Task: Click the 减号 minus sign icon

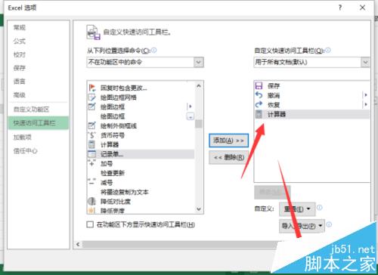Action: coord(91,182)
